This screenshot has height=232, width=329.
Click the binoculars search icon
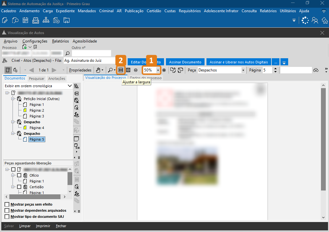(316, 70)
